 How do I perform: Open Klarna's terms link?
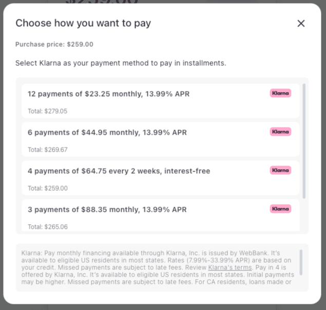click(230, 267)
